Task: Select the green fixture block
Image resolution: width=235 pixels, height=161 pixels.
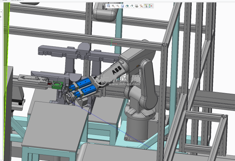Action: pos(57,85)
